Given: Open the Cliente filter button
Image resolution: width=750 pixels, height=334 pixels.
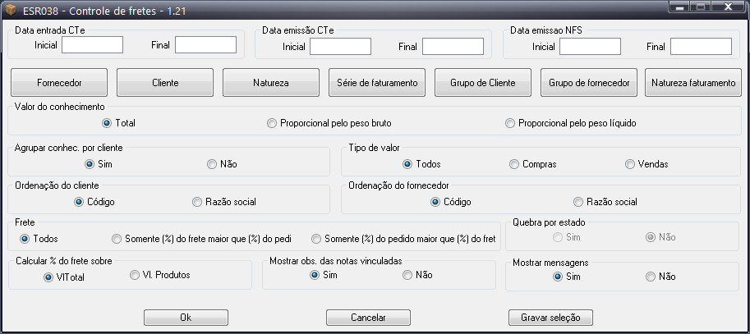Looking at the screenshot, I should [x=165, y=83].
